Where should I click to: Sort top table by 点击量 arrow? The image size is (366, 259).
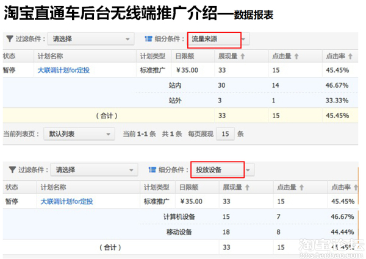(296, 56)
